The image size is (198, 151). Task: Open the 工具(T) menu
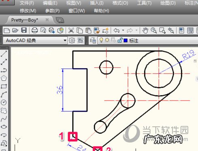point(144,3)
